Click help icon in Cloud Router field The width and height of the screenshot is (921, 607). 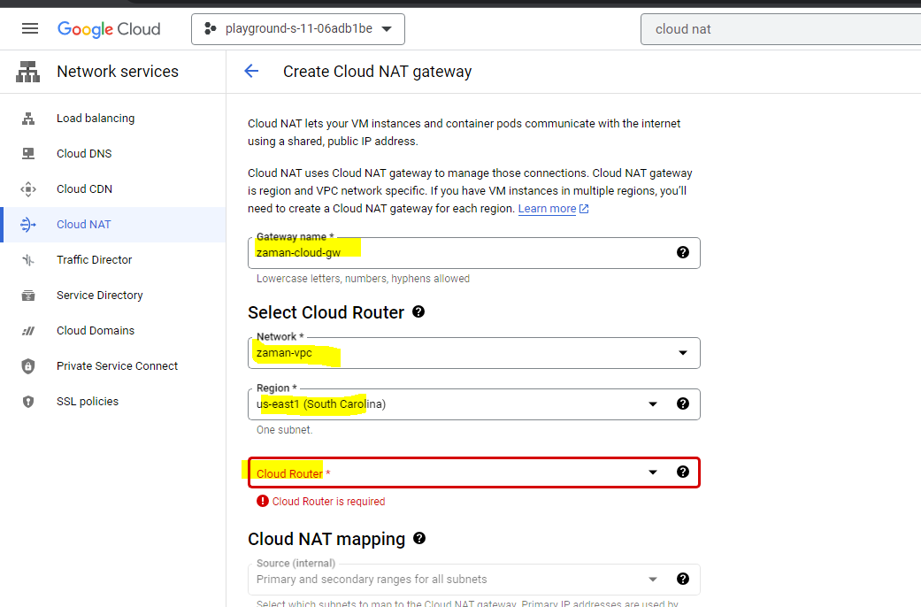[x=682, y=472]
